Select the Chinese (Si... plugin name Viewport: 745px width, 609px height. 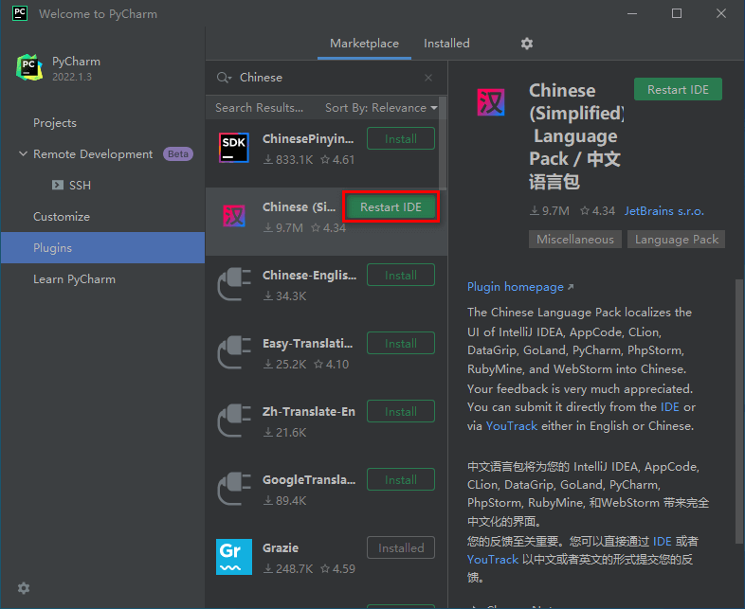pos(299,207)
